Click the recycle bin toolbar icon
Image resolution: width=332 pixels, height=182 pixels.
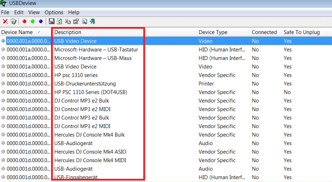click(x=13, y=21)
